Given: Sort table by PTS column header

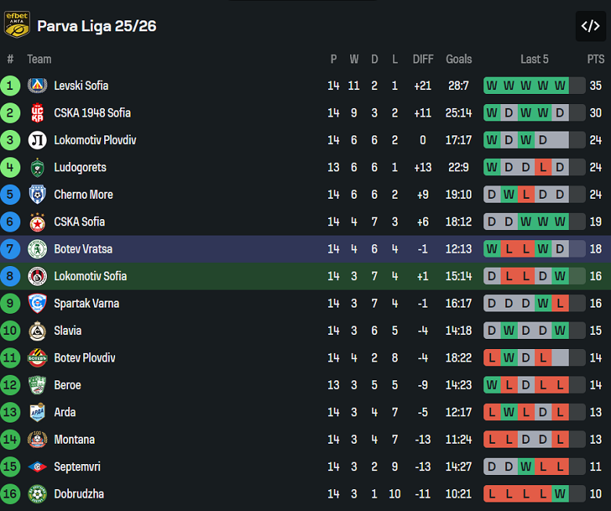Looking at the screenshot, I should click(x=595, y=59).
